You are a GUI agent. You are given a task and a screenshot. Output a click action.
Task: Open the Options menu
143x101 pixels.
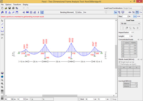pyautogui.click(x=8, y=4)
